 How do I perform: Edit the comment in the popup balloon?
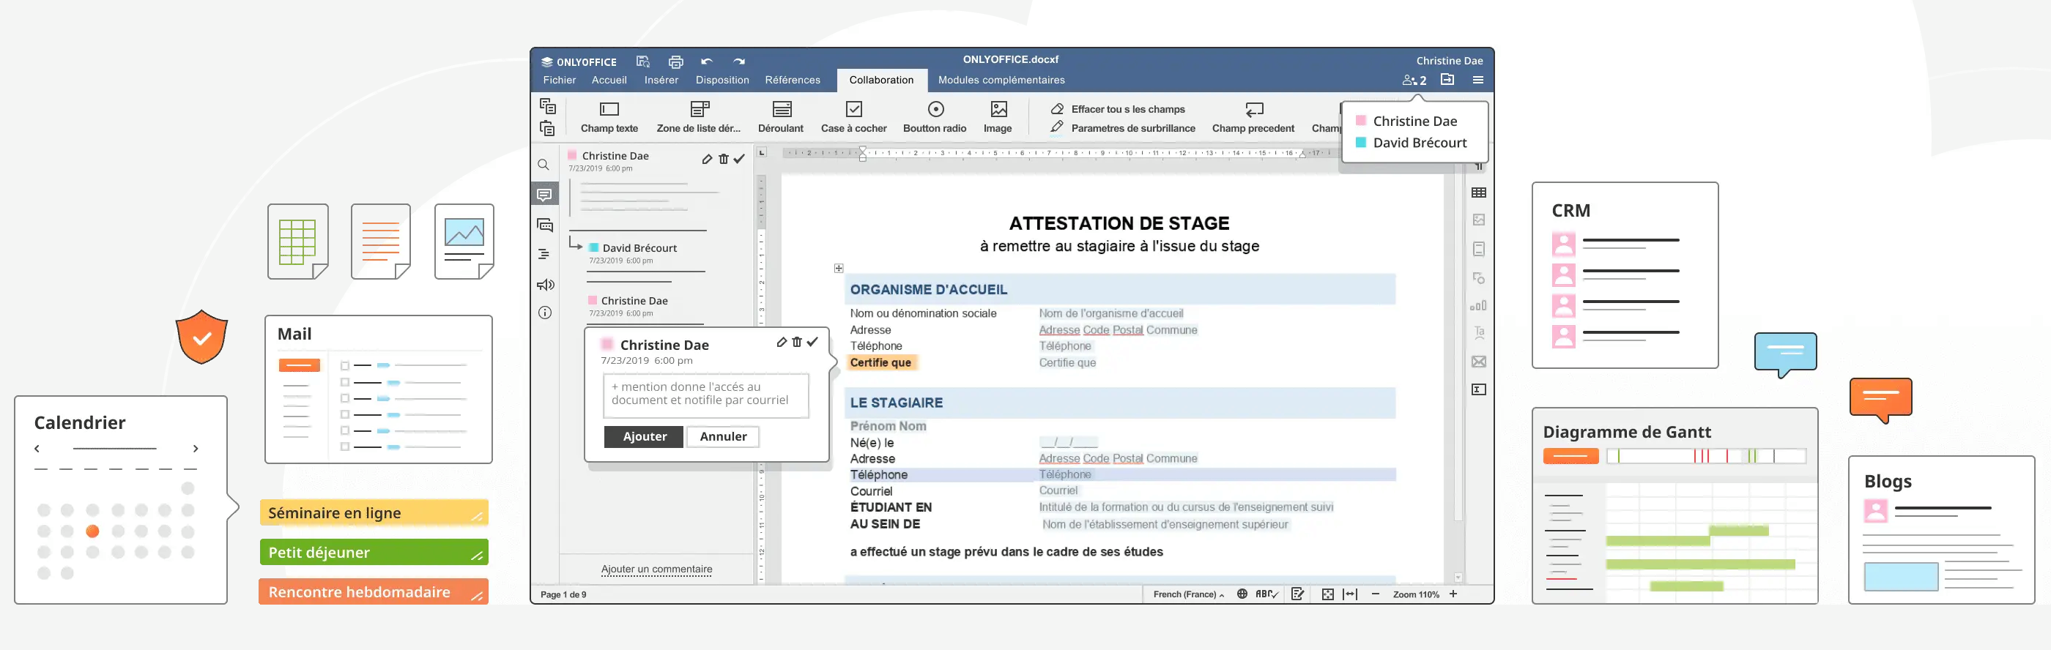tap(782, 342)
